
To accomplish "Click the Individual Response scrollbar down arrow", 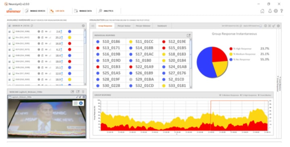I will tap(191, 87).
